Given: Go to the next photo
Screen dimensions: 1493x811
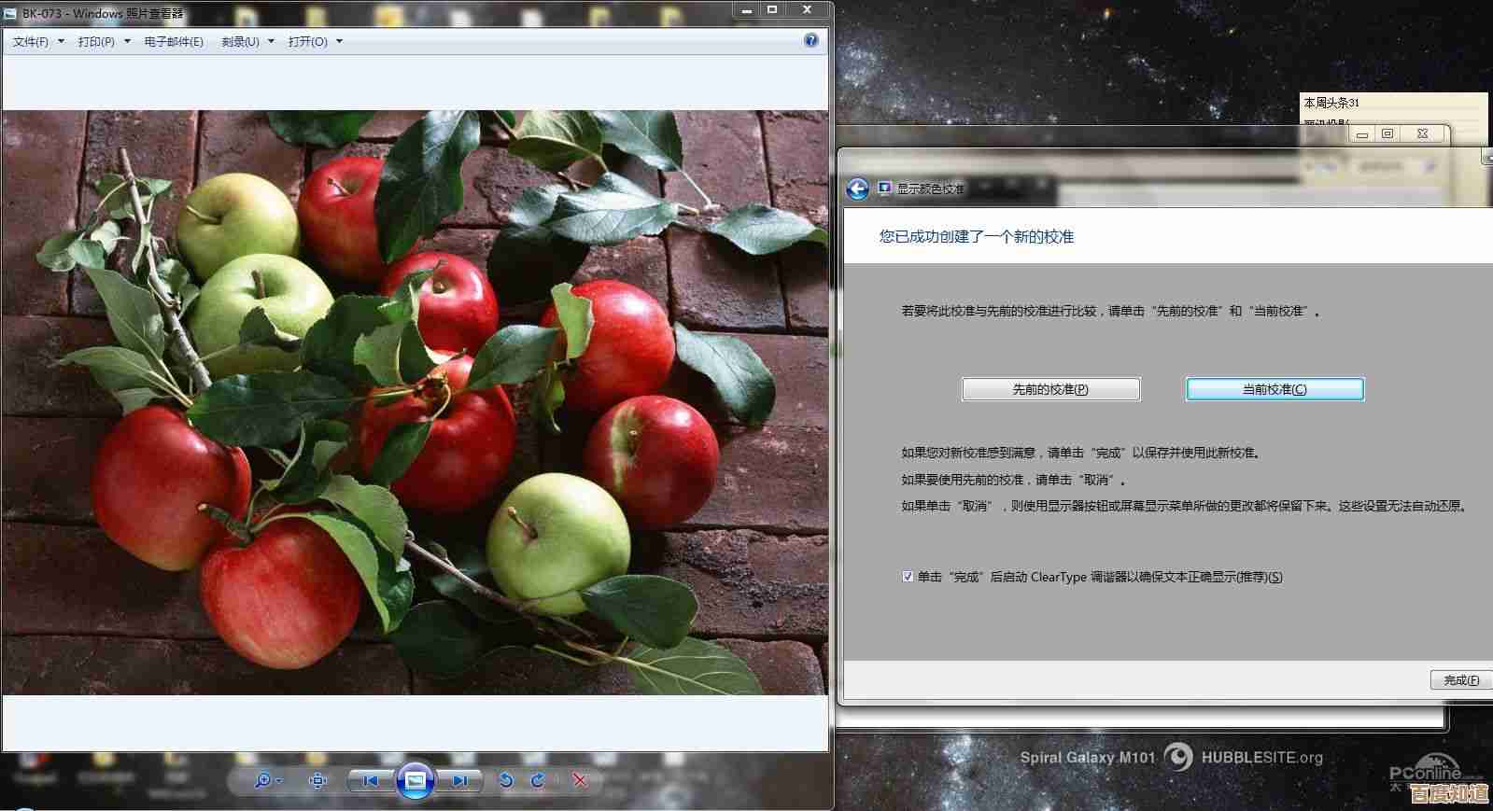Looking at the screenshot, I should point(459,780).
